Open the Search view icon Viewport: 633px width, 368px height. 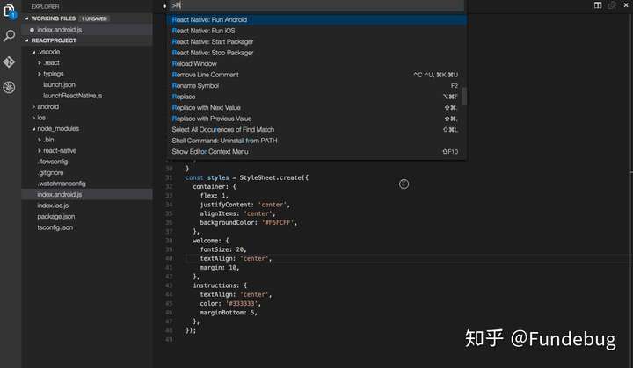tap(9, 35)
